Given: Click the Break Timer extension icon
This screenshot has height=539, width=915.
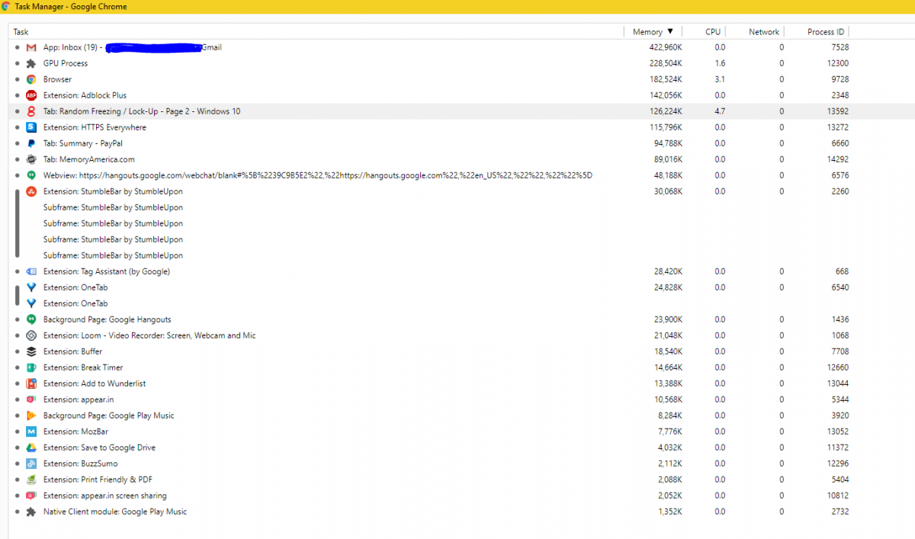Looking at the screenshot, I should coord(31,367).
